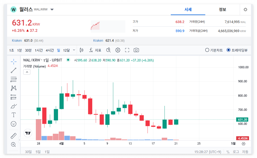The width and height of the screenshot is (257, 158).
Task: Open chart settings gear in toolbar
Action: pos(118,50)
